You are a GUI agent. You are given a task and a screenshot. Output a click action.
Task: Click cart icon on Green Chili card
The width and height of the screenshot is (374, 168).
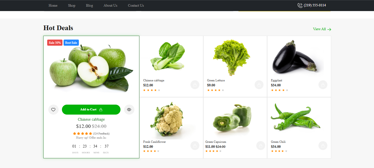point(323,146)
